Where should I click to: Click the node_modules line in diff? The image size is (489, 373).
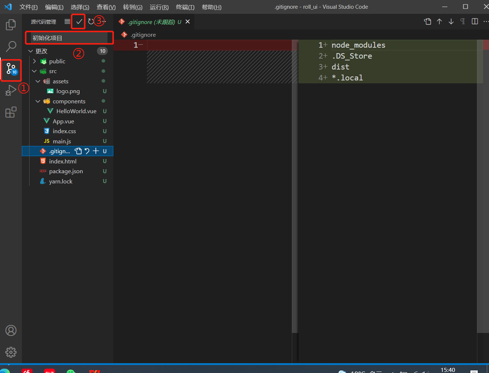pyautogui.click(x=359, y=45)
